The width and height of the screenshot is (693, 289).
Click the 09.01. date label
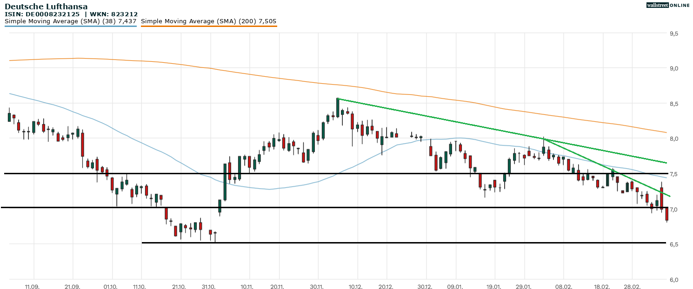(456, 287)
